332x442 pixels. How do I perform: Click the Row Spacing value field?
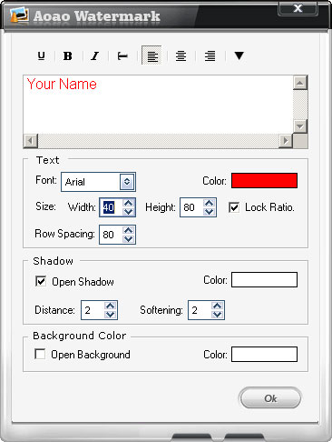point(111,235)
